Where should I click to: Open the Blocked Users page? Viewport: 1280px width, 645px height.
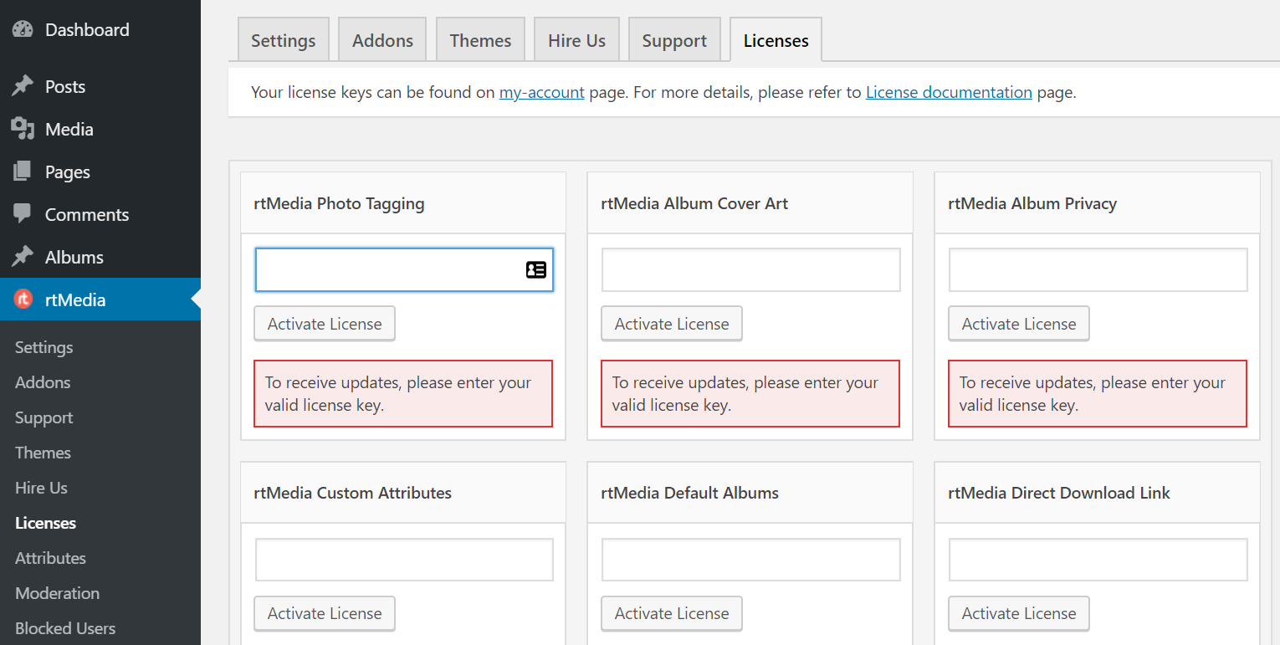(64, 627)
